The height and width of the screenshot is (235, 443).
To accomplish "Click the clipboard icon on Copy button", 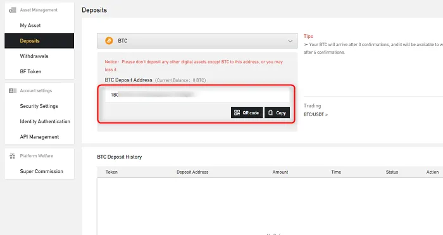I will 270,112.
